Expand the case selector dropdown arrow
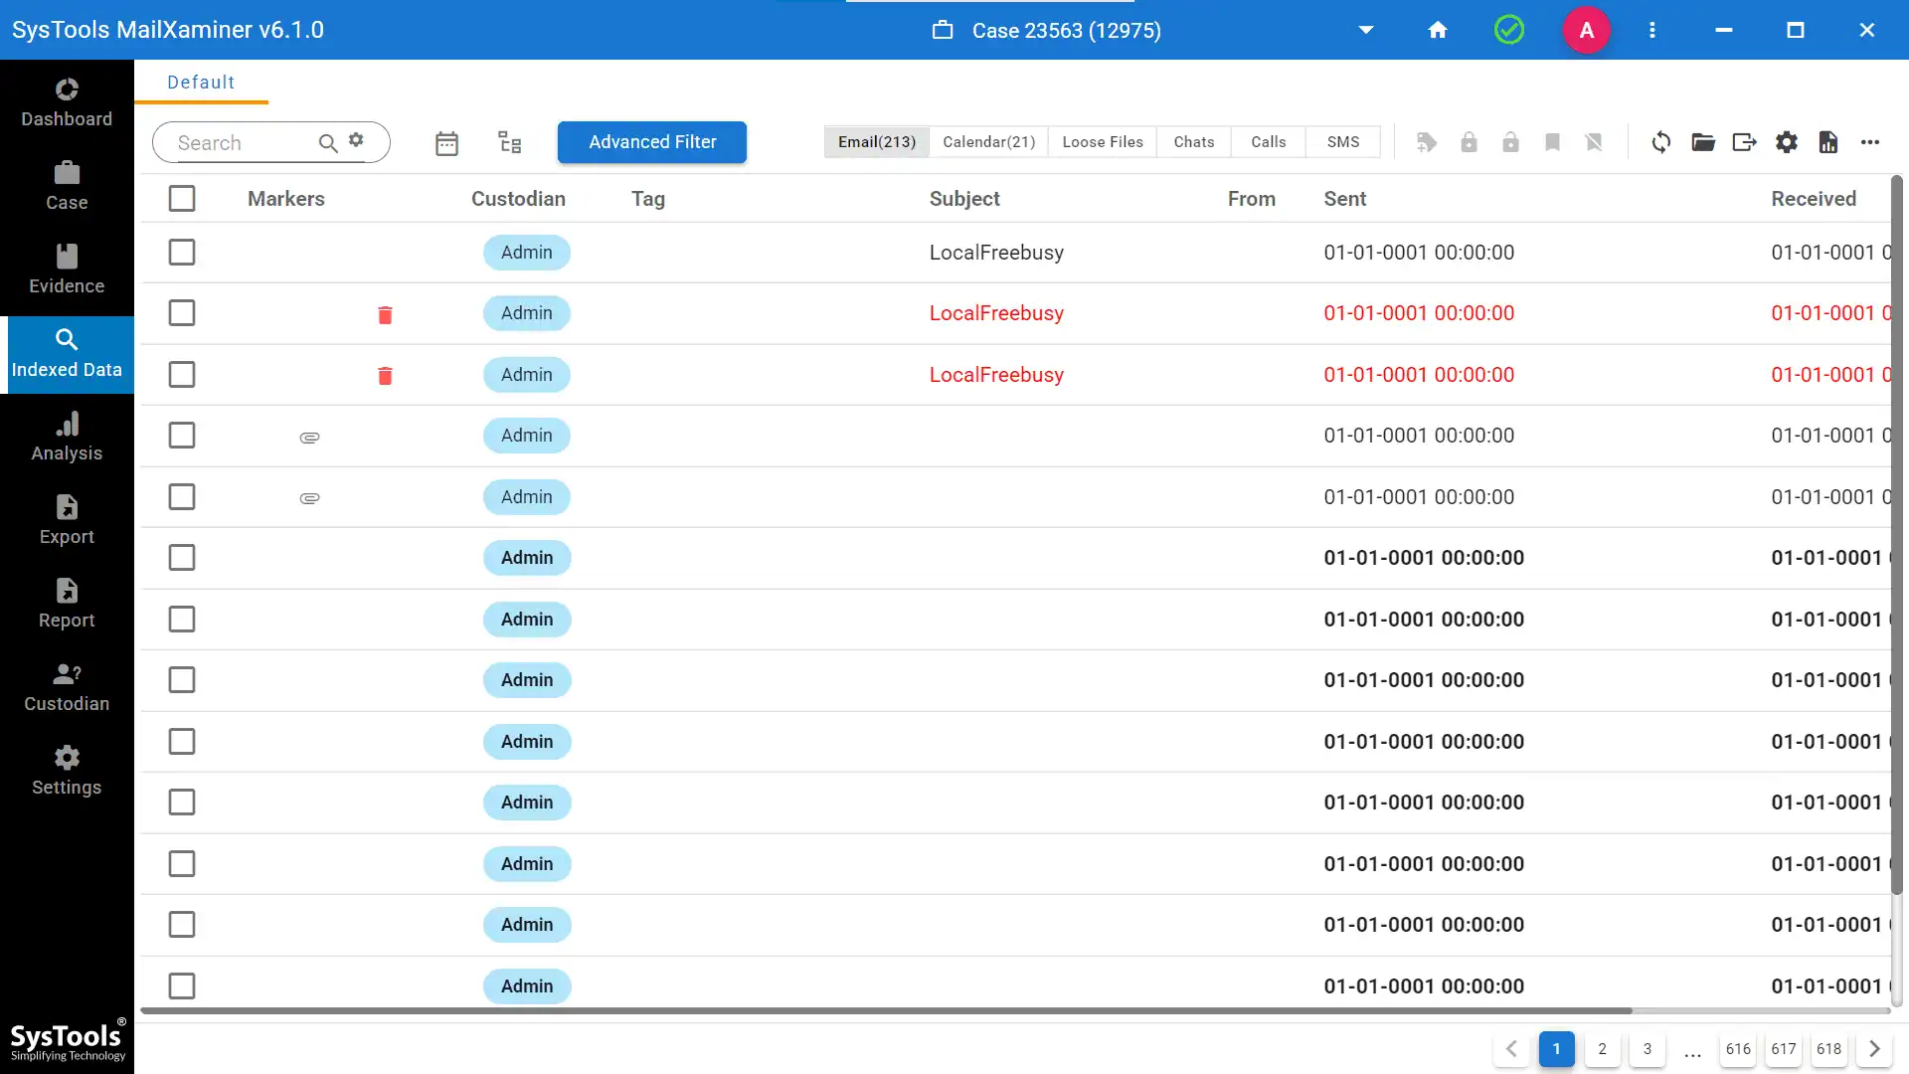 (x=1366, y=30)
